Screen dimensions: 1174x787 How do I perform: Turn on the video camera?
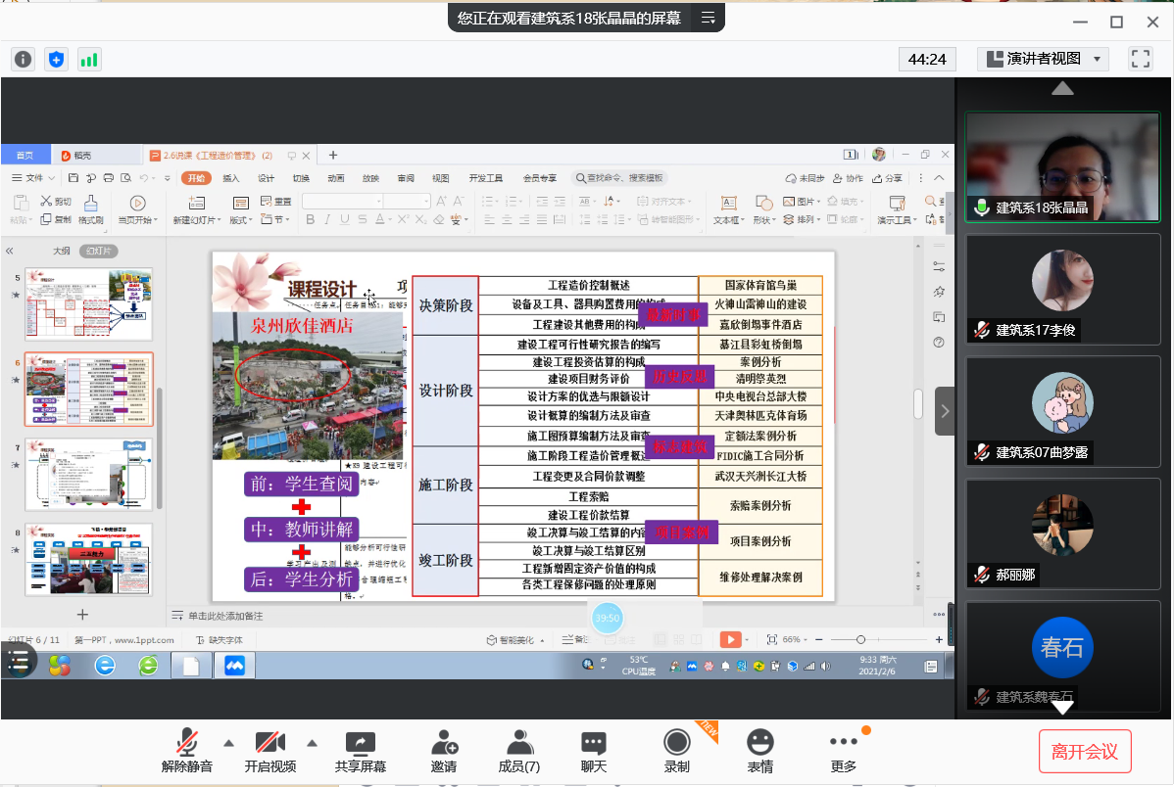pos(269,750)
